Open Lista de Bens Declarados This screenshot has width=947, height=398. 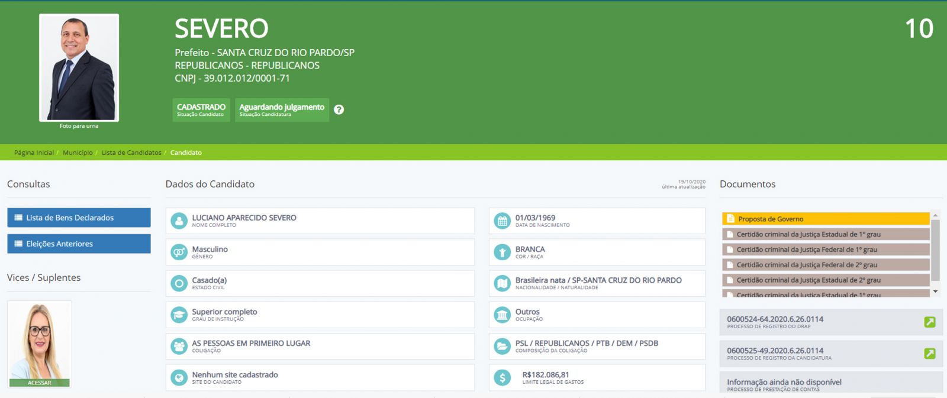(79, 218)
